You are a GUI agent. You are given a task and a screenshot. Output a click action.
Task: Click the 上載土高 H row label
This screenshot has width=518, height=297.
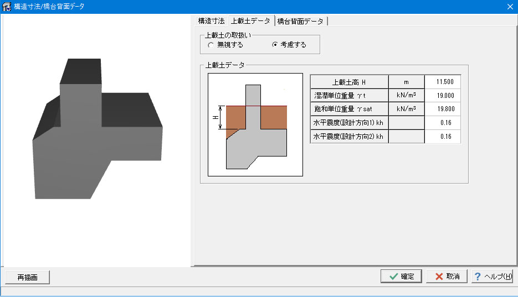349,82
